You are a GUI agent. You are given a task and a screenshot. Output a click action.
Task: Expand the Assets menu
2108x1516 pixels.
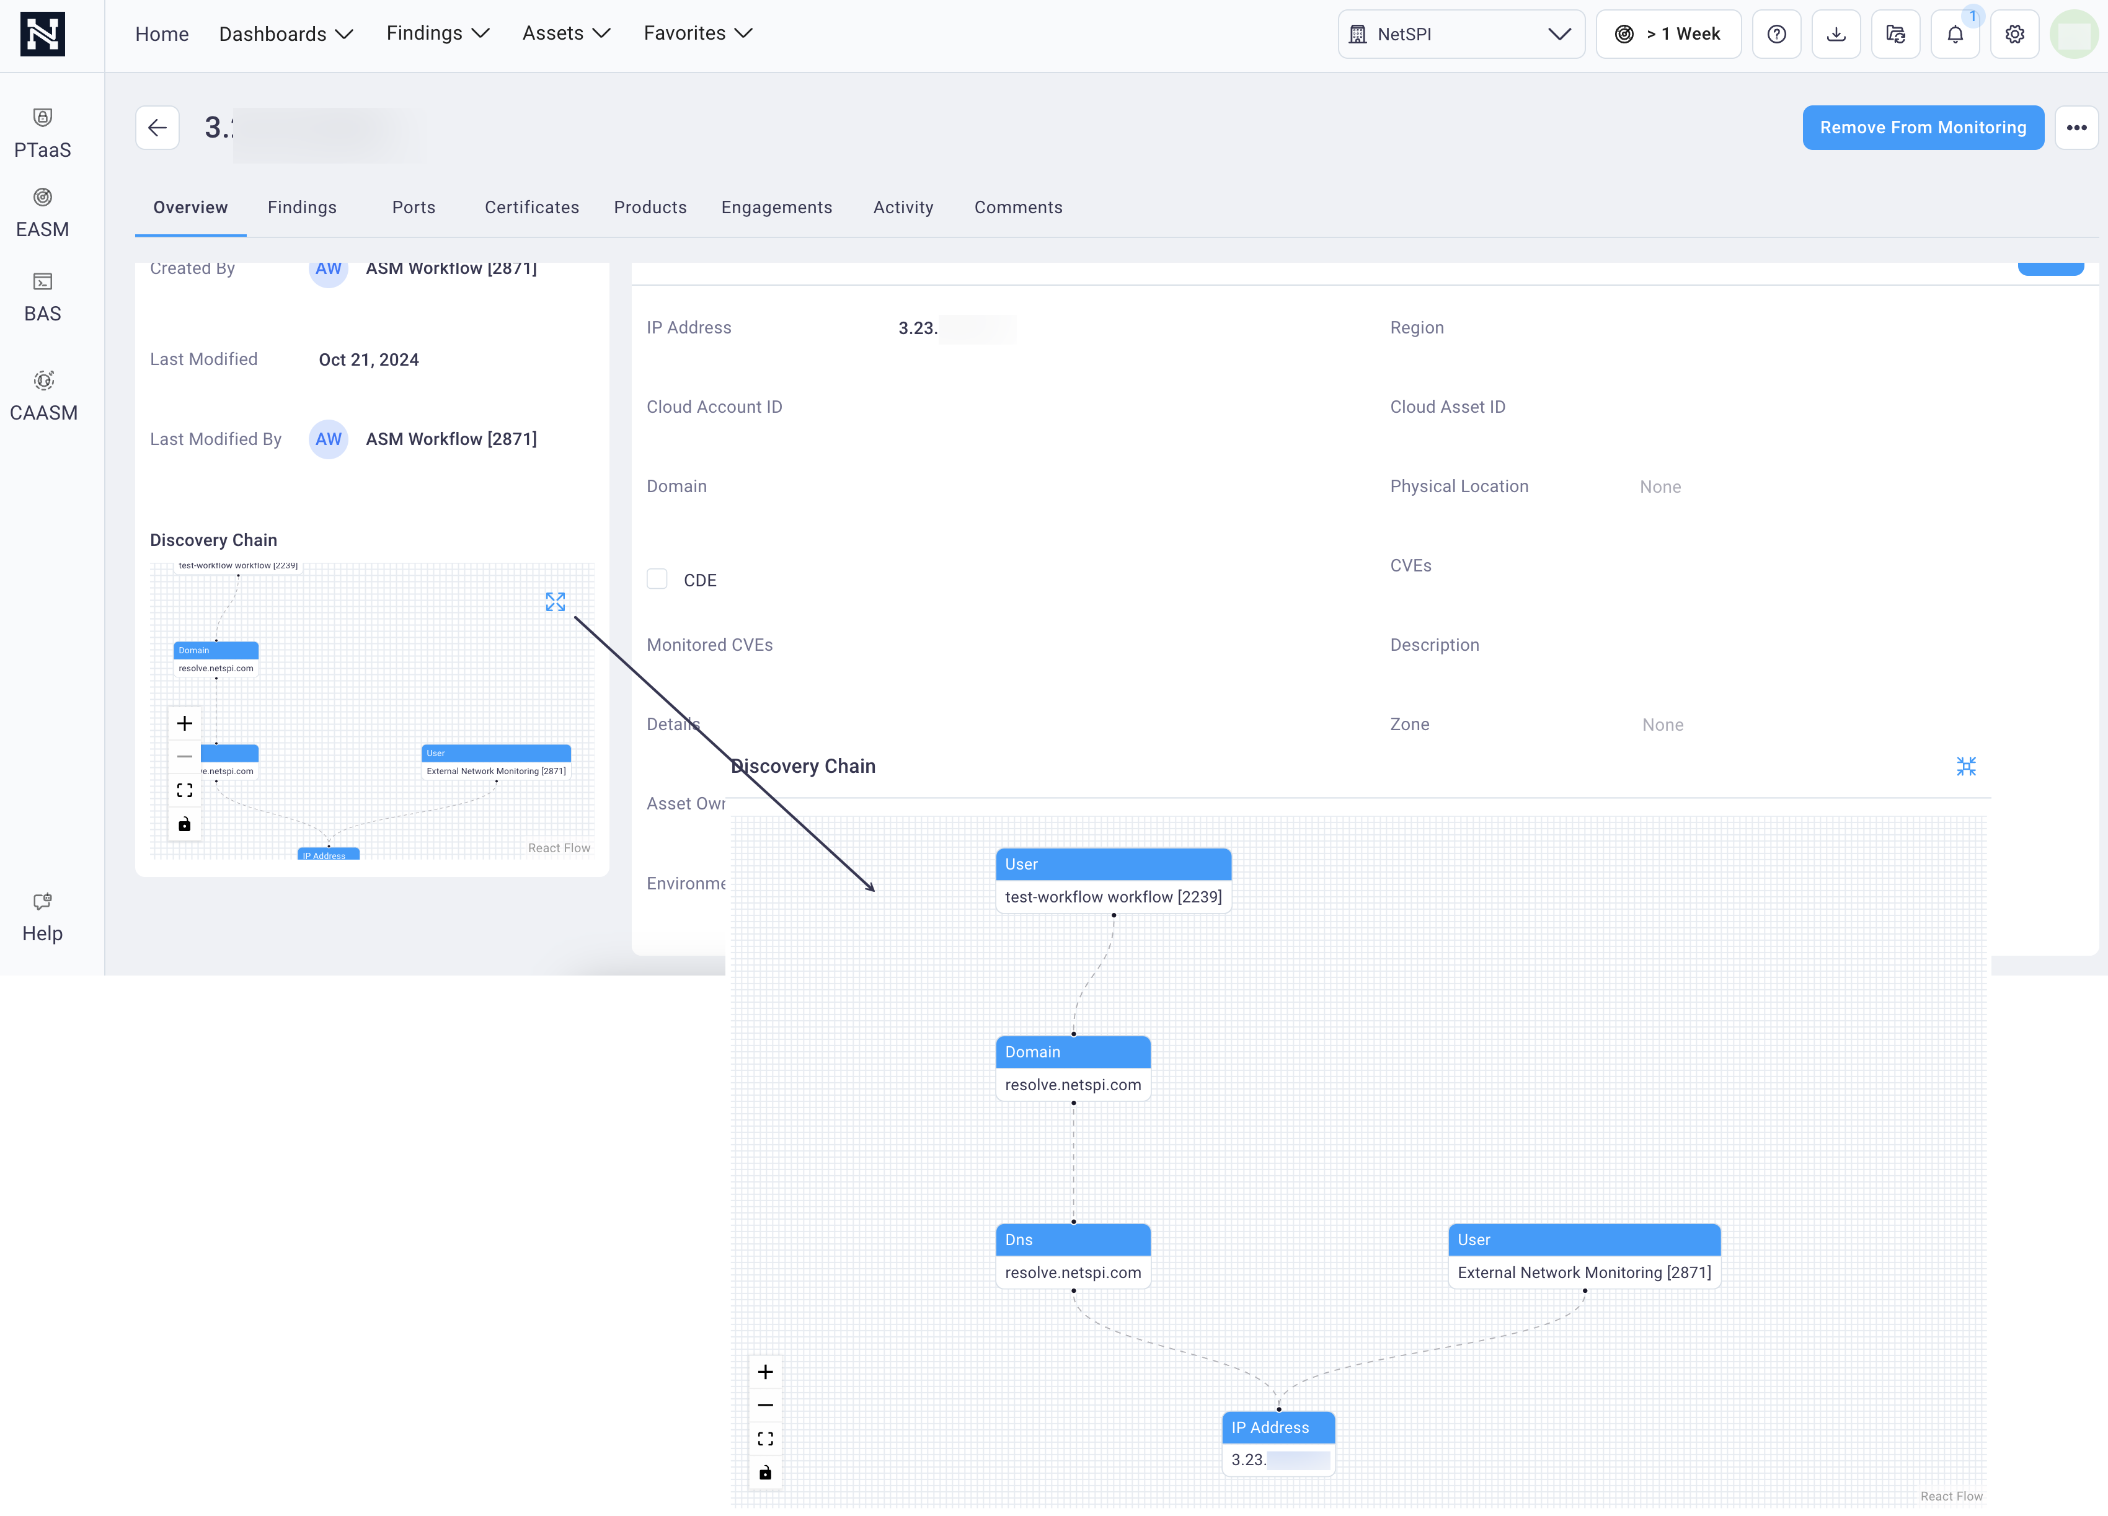click(x=566, y=33)
